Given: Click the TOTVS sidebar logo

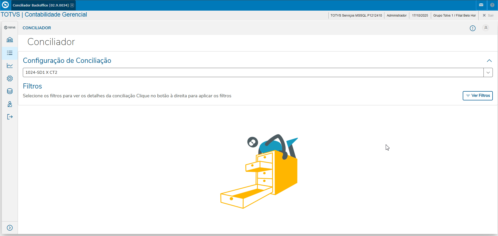Looking at the screenshot, I should click(x=10, y=28).
